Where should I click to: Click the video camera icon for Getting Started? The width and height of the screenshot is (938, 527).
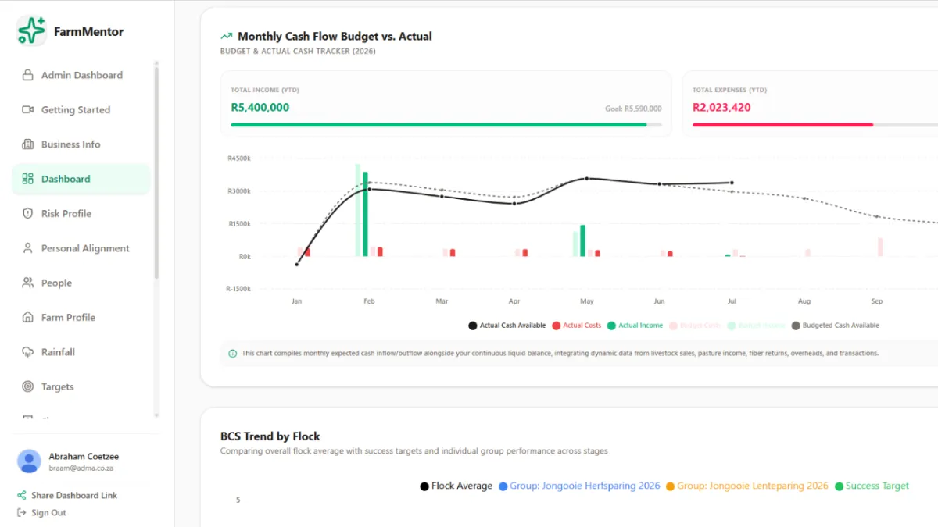coord(28,110)
